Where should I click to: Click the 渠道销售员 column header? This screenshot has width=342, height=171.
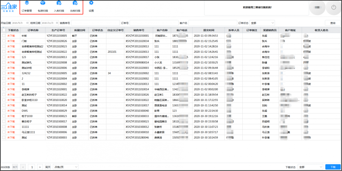tap(269, 30)
